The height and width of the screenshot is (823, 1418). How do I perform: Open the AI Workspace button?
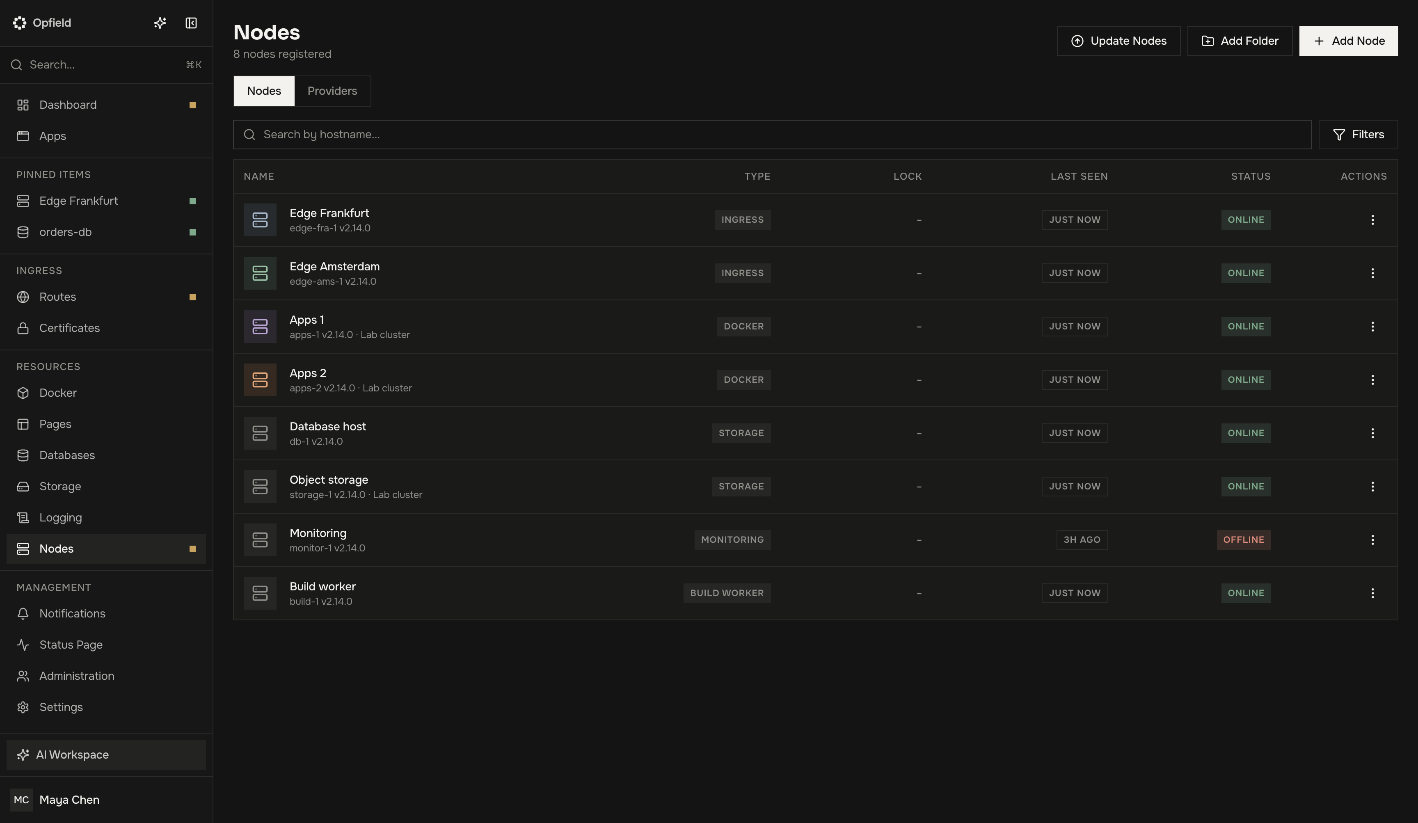[x=106, y=755]
